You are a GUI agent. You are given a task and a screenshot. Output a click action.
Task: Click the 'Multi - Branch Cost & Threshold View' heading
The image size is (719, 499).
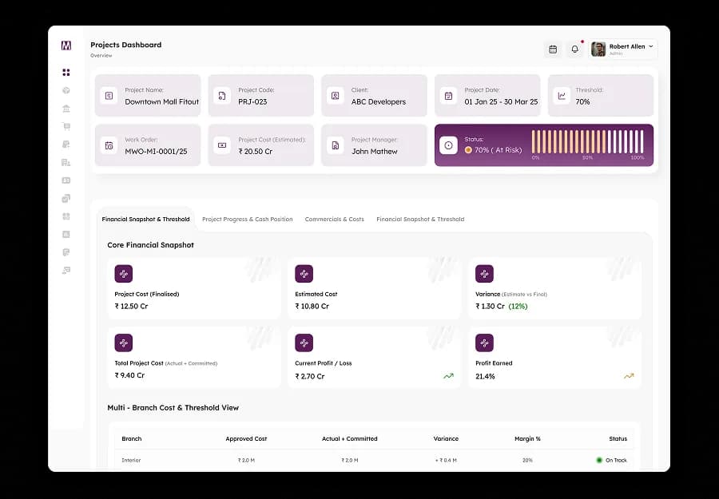click(x=173, y=407)
